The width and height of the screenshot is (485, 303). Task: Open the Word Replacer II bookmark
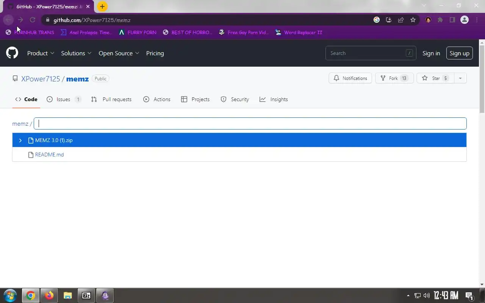click(299, 33)
